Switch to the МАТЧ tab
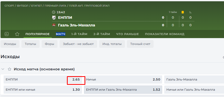This screenshot has height=97, width=224. [61, 34]
